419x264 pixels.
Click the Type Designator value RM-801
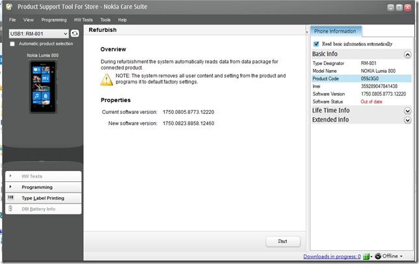[368, 63]
